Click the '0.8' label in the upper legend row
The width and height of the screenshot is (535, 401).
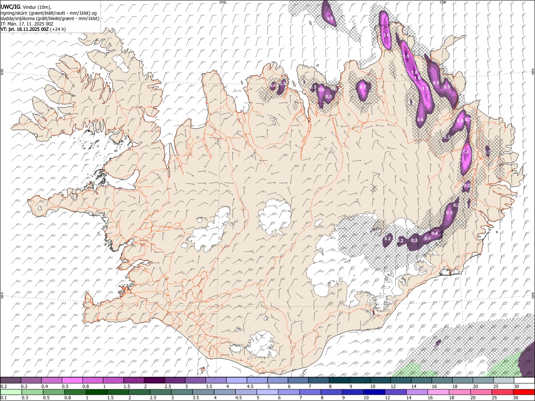pyautogui.click(x=86, y=386)
